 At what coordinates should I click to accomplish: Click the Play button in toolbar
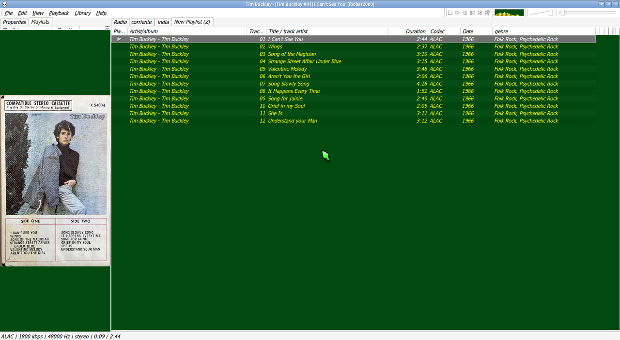[x=457, y=13]
